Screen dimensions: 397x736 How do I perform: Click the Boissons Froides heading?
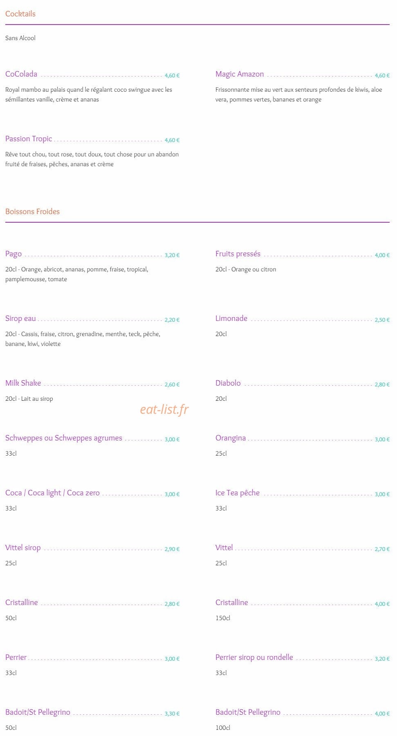pyautogui.click(x=32, y=212)
